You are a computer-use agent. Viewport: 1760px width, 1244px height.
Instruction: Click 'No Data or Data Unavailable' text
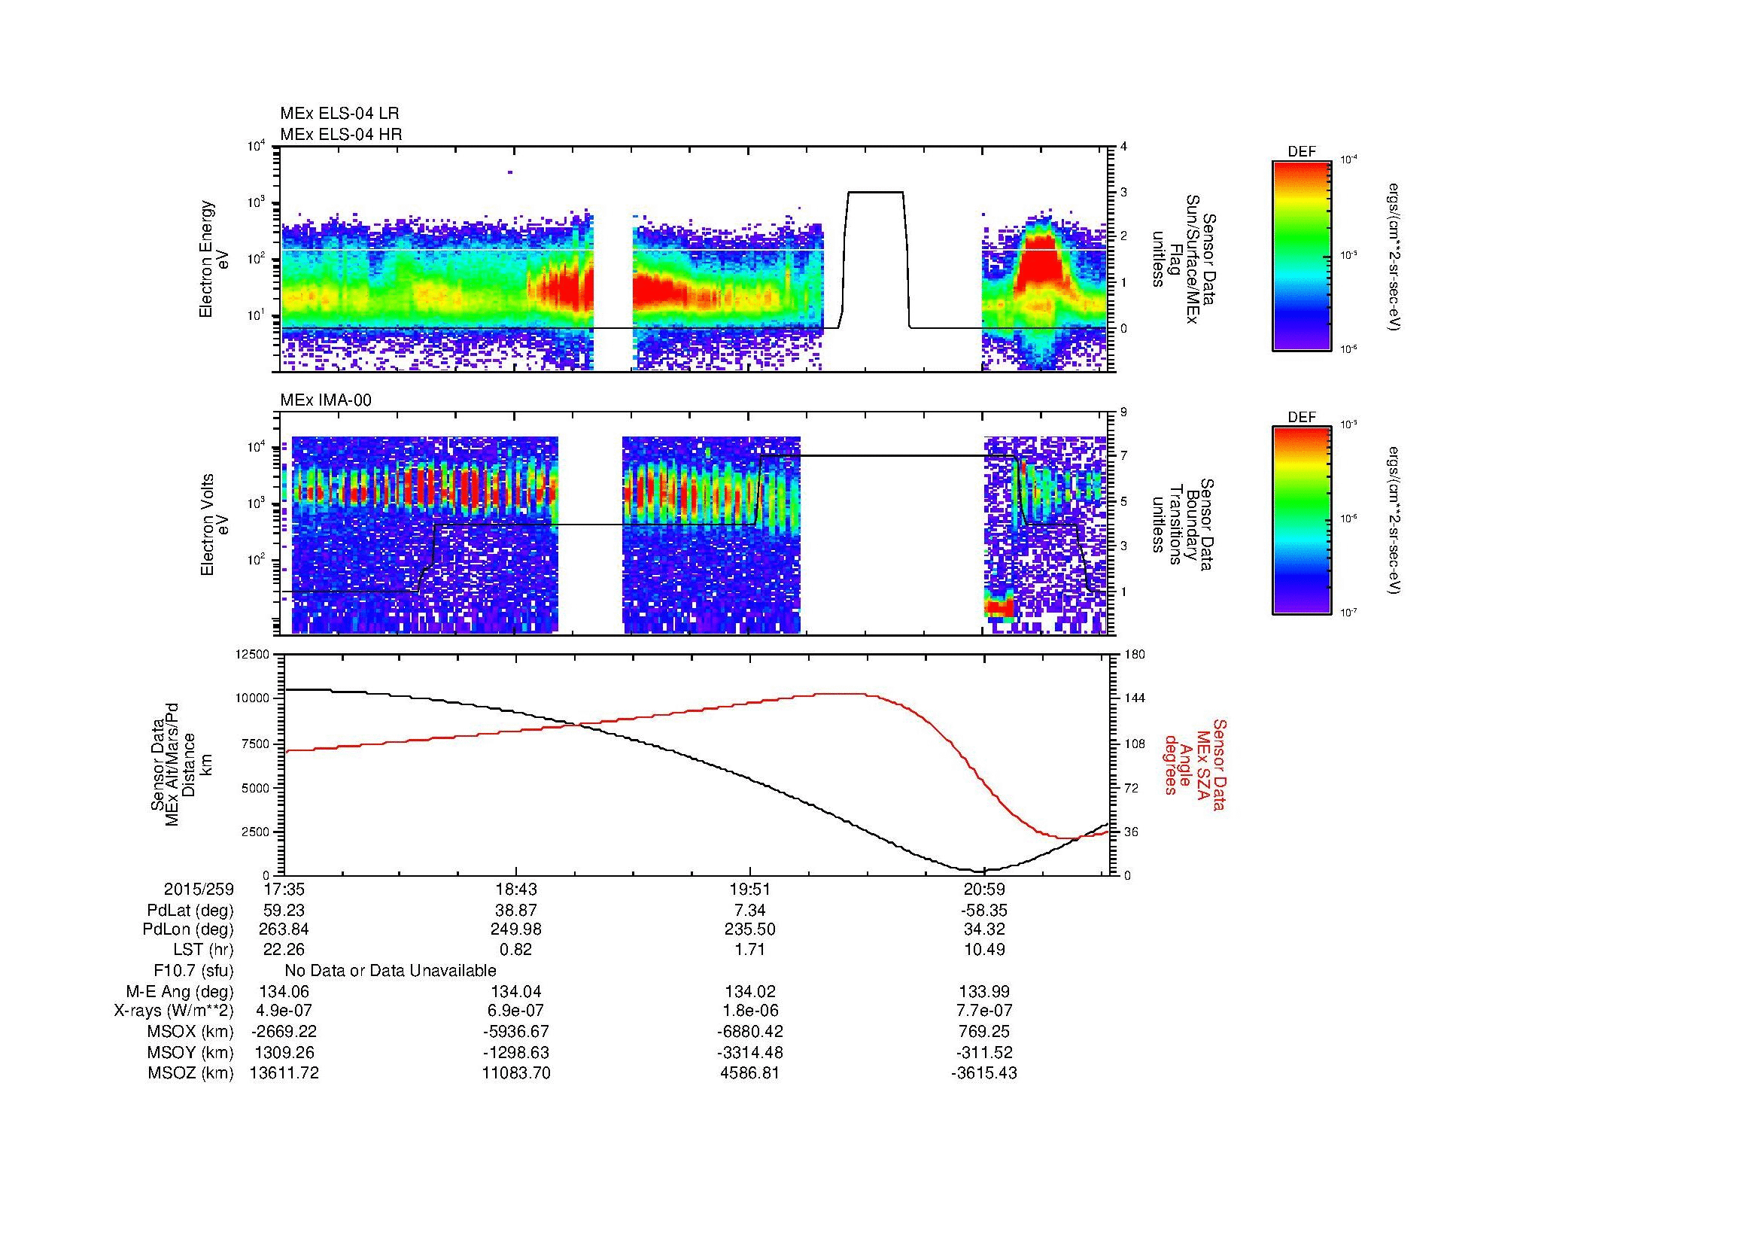391,970
